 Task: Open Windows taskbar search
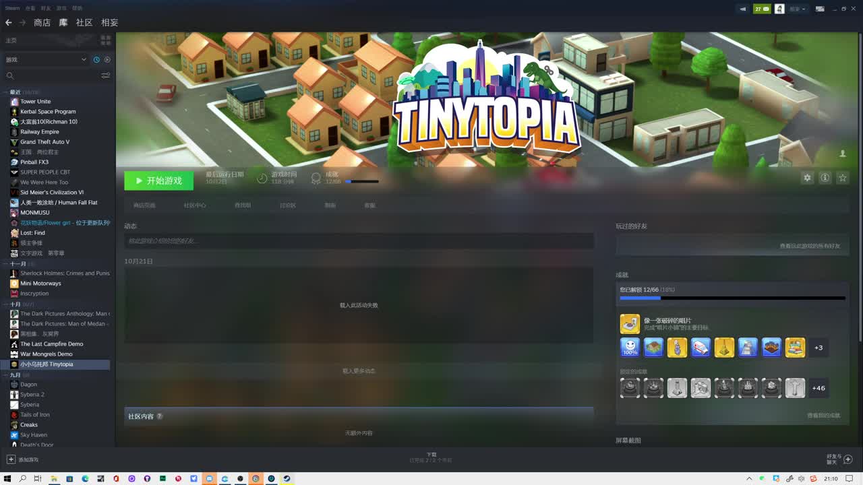[x=22, y=479]
